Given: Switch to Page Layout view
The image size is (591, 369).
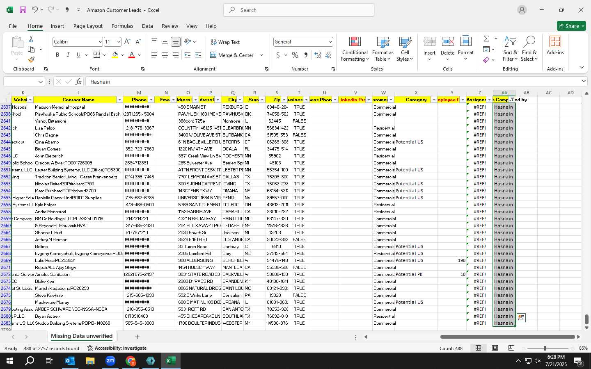Looking at the screenshot, I should pyautogui.click(x=495, y=348).
